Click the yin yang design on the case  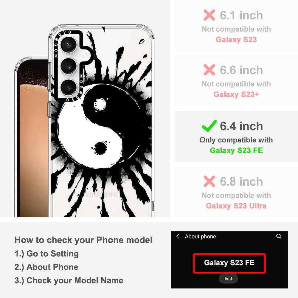(99, 126)
